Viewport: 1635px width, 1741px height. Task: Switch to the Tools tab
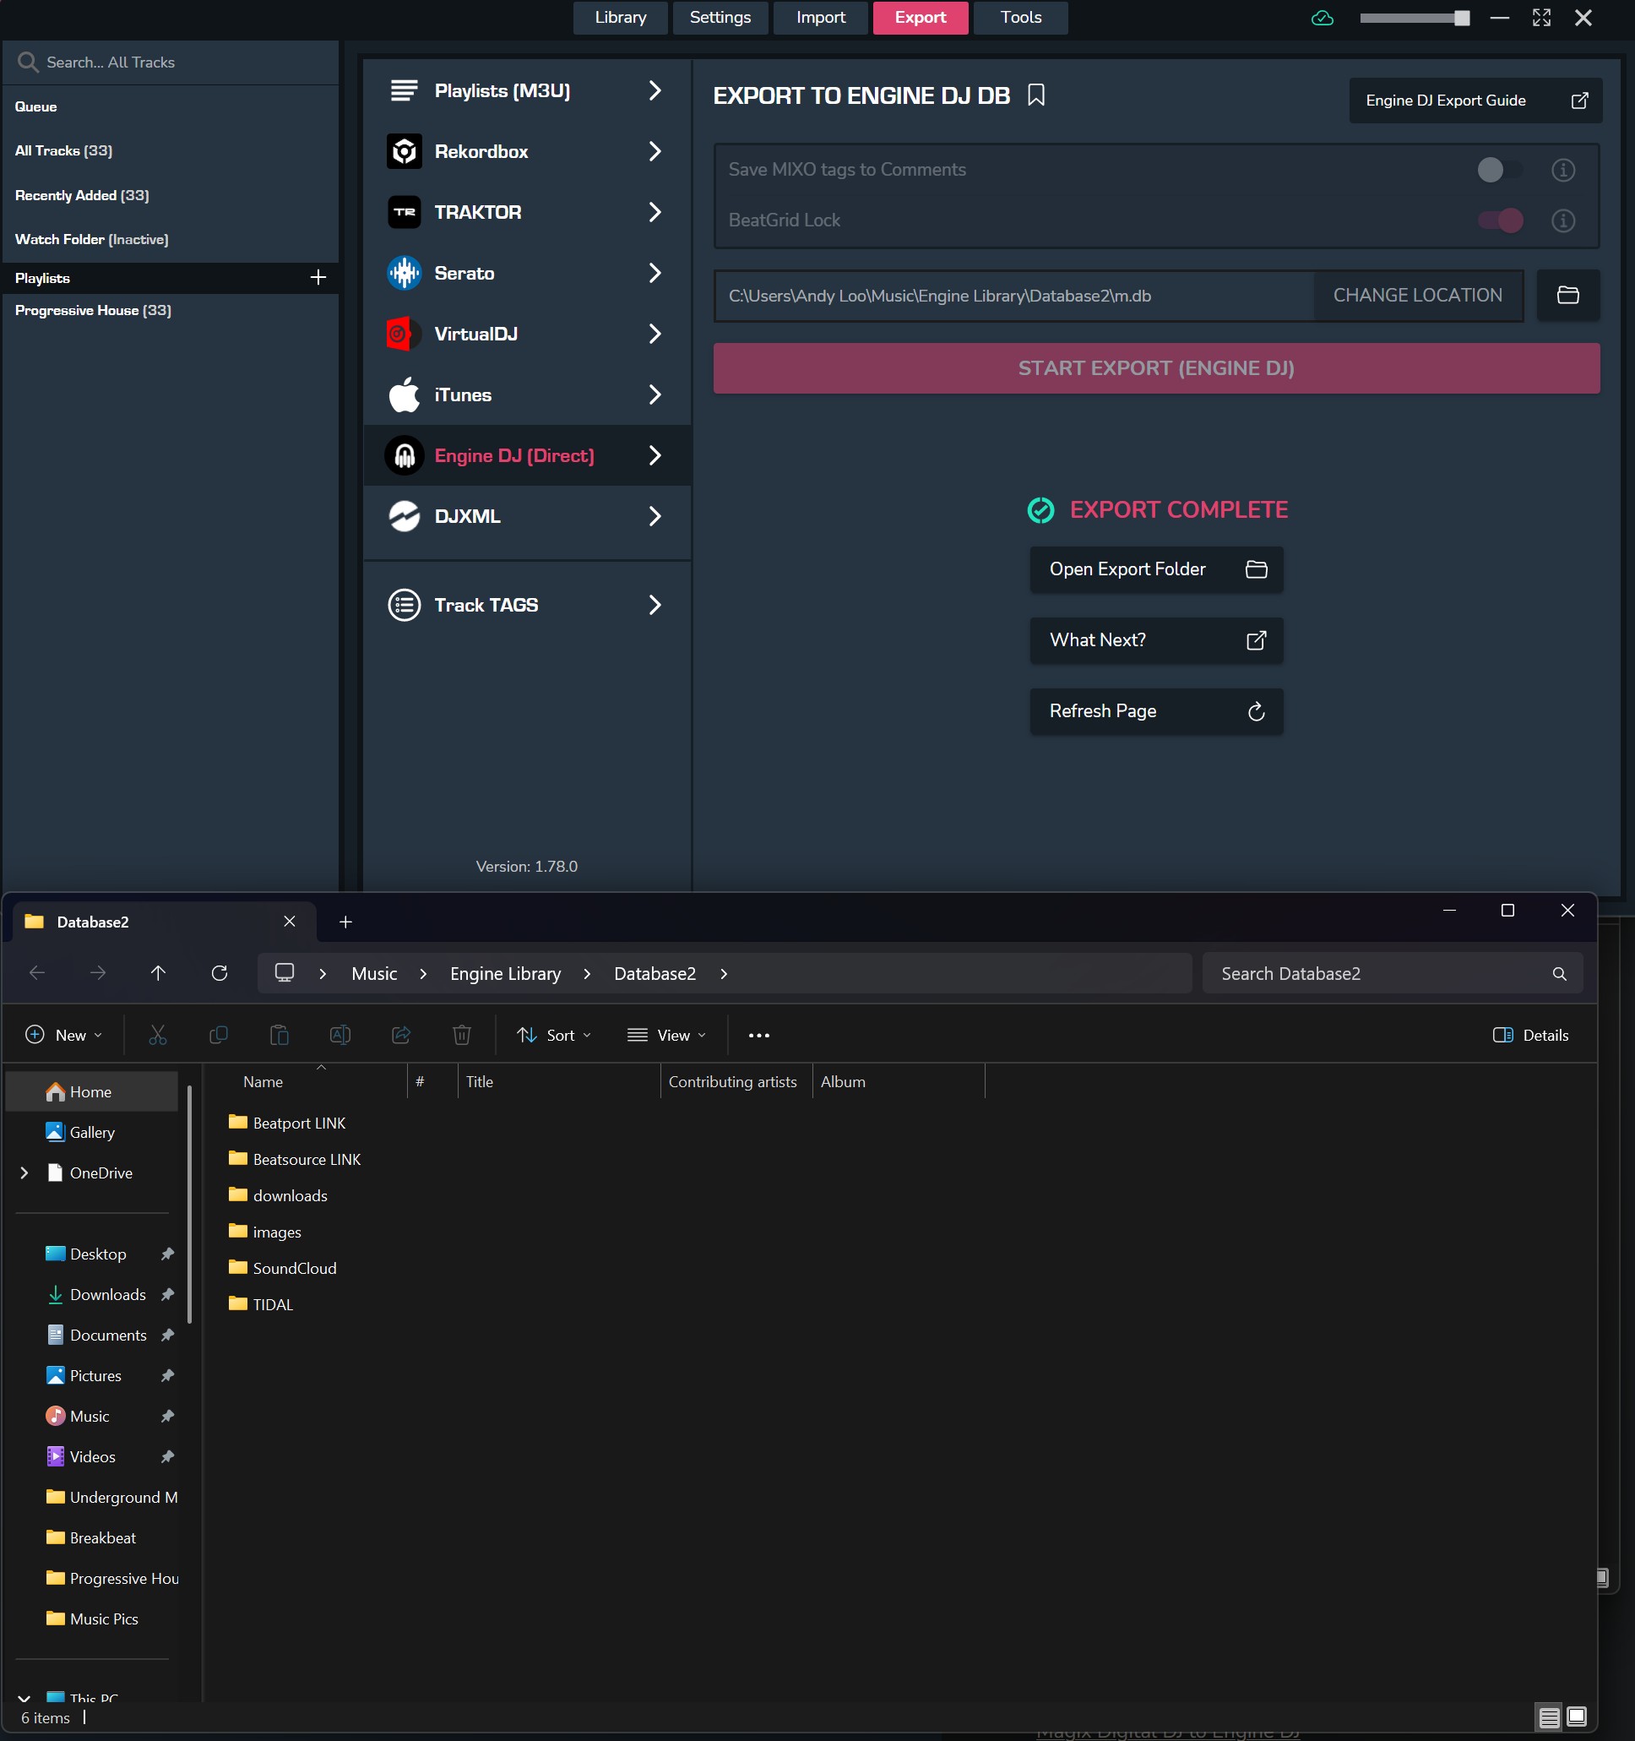(x=1021, y=18)
